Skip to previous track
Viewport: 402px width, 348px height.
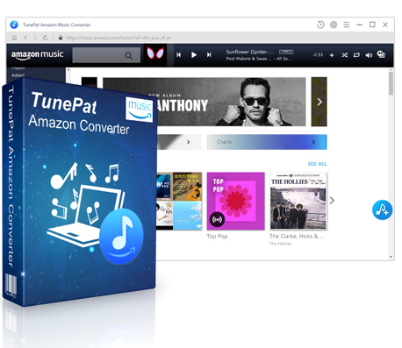pos(178,55)
